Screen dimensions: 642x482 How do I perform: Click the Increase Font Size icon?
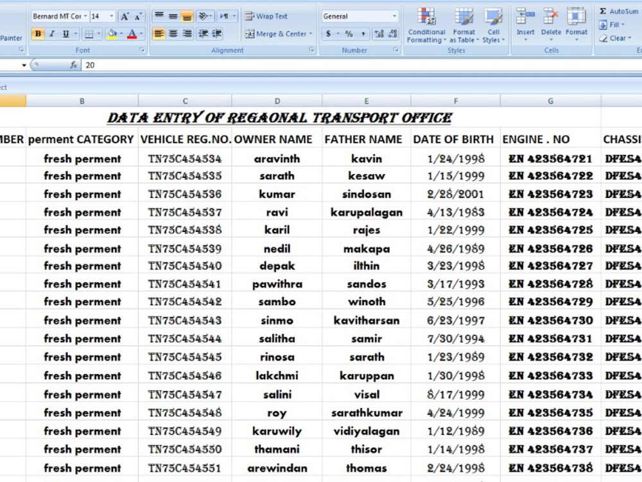(125, 17)
